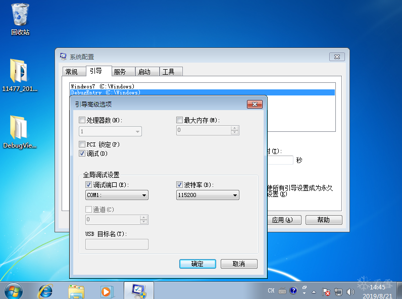Enable the processor count checkbox
The image size is (402, 299).
[82, 120]
